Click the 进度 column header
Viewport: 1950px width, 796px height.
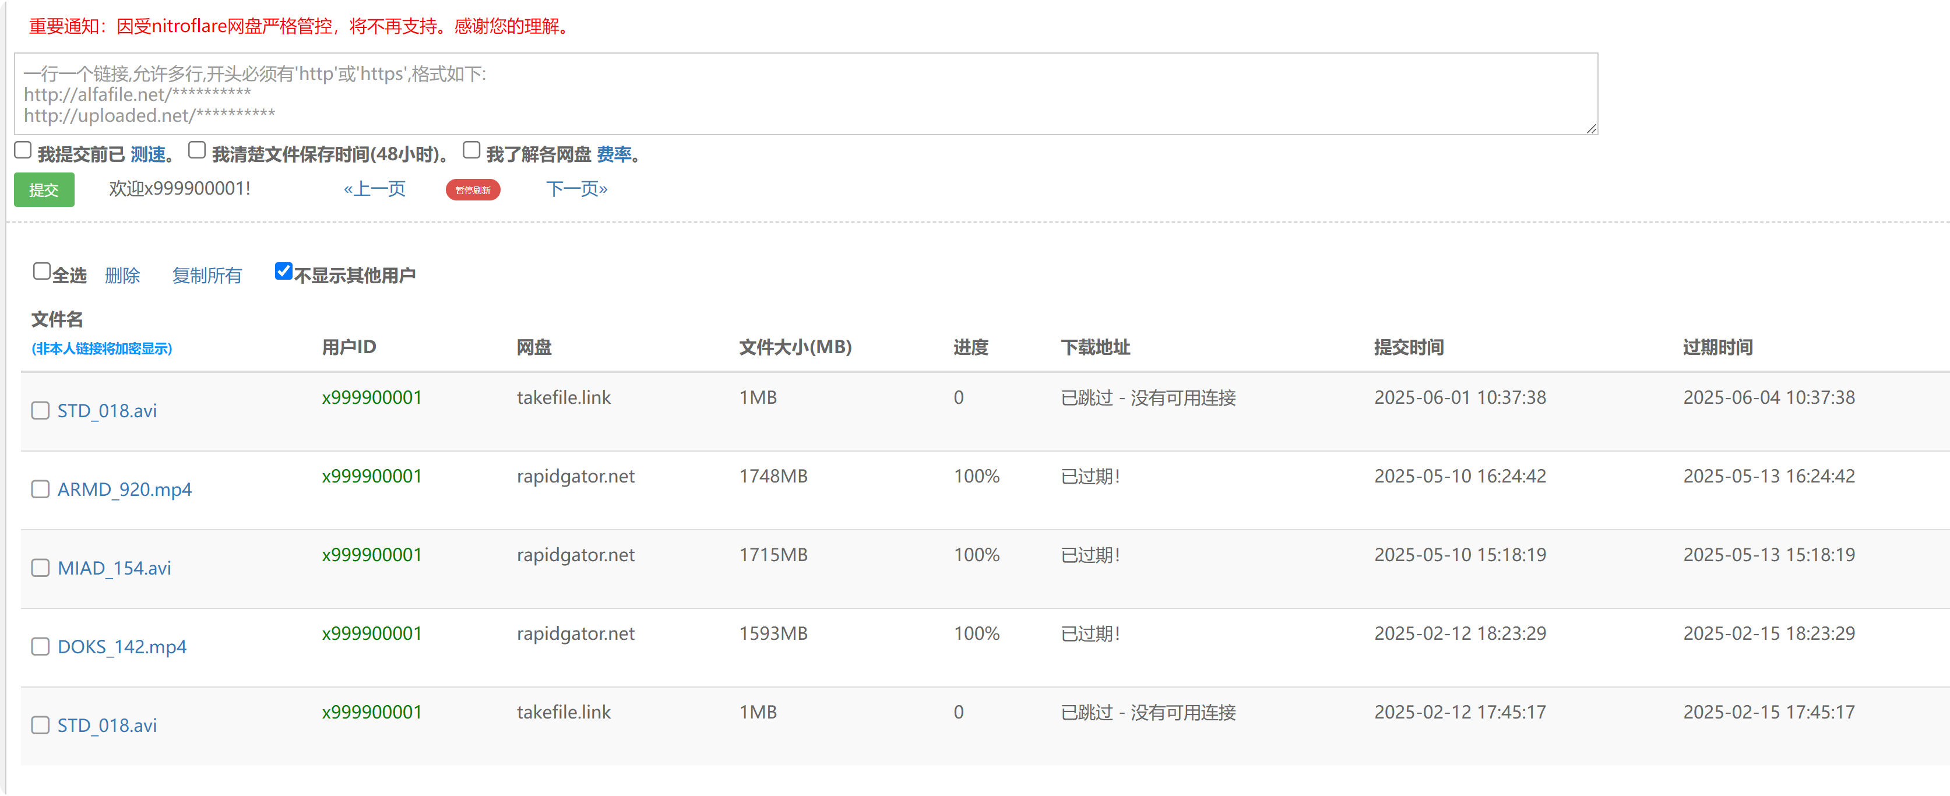(x=972, y=347)
